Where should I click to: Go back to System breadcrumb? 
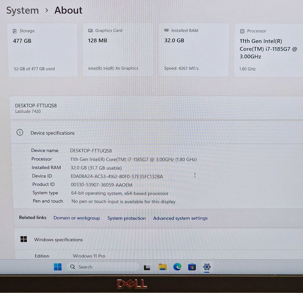pos(22,10)
